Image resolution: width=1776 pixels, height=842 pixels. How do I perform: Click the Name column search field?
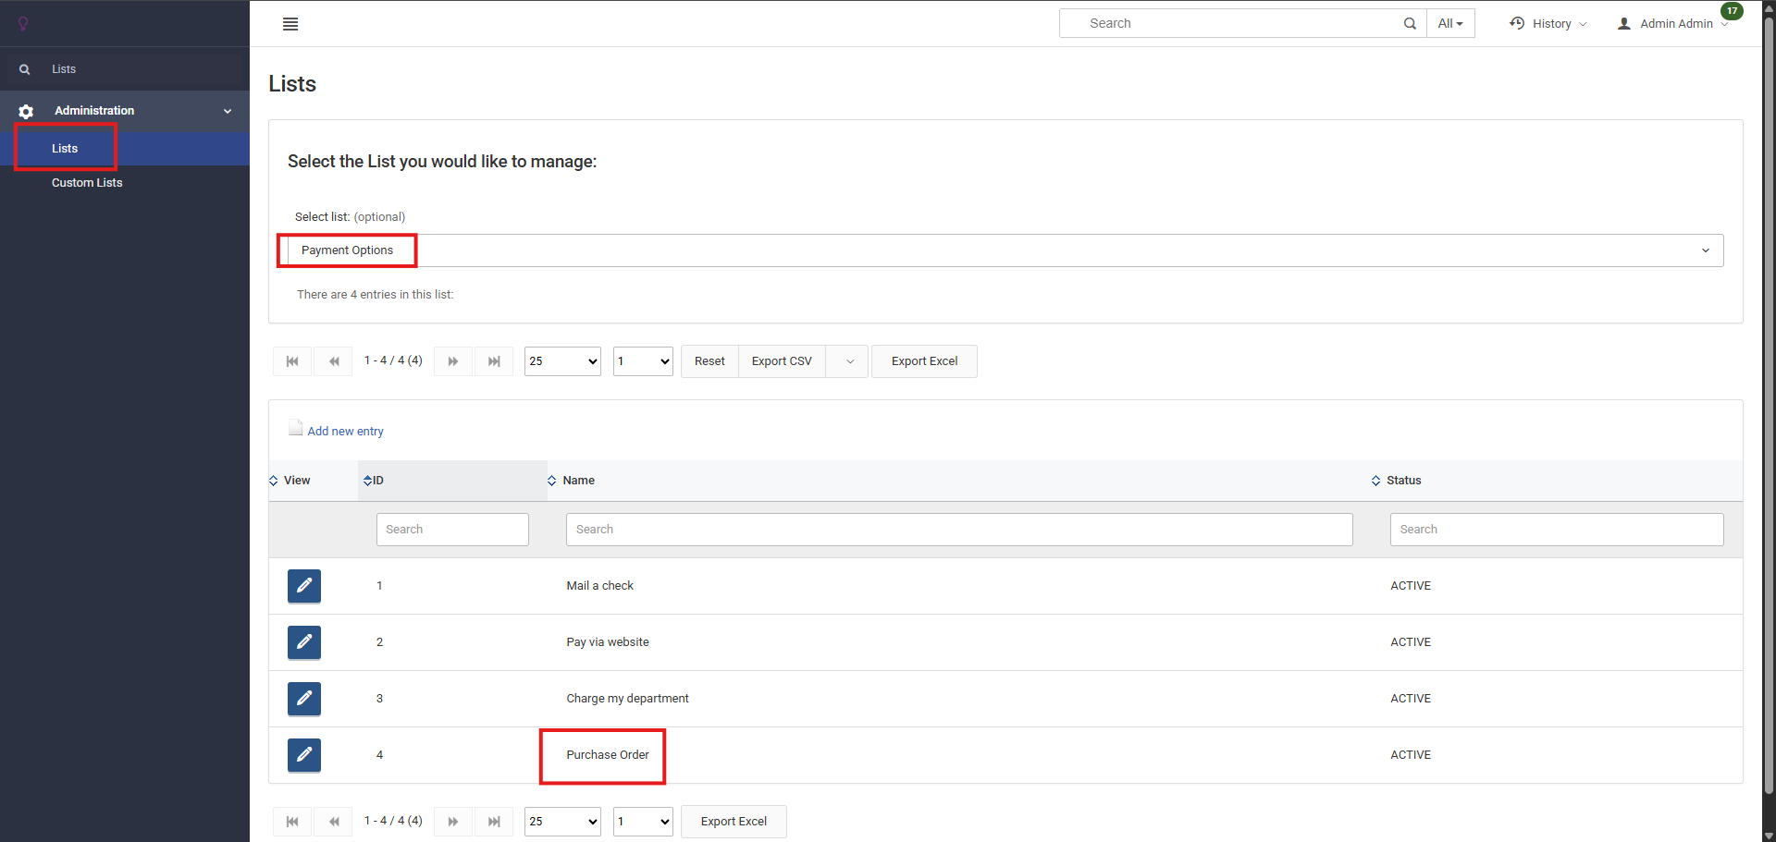coord(959,530)
